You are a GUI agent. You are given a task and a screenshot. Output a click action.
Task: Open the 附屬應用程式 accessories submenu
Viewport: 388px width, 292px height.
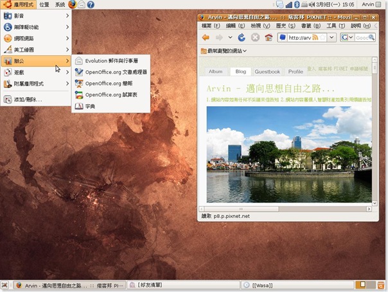(x=36, y=84)
